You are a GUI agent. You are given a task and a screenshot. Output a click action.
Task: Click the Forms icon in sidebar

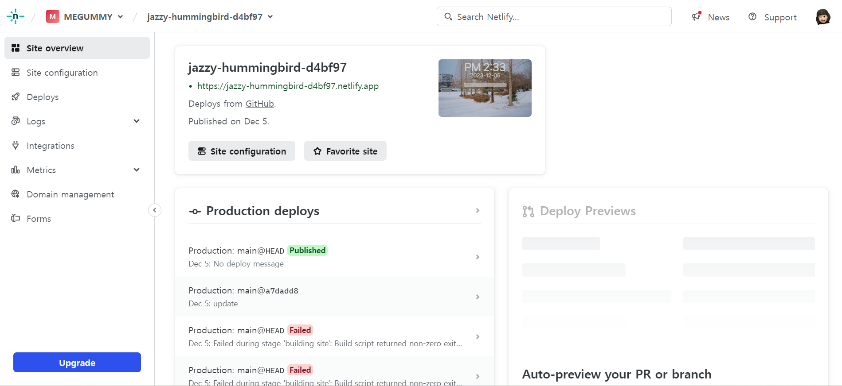pos(16,218)
